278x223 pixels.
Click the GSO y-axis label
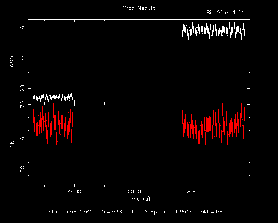[x=12, y=61]
